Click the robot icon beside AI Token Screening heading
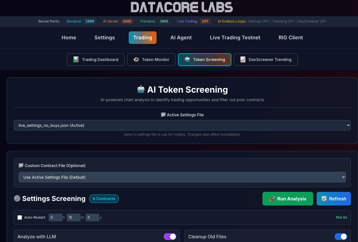Image resolution: width=358 pixels, height=242 pixels. coord(141,90)
